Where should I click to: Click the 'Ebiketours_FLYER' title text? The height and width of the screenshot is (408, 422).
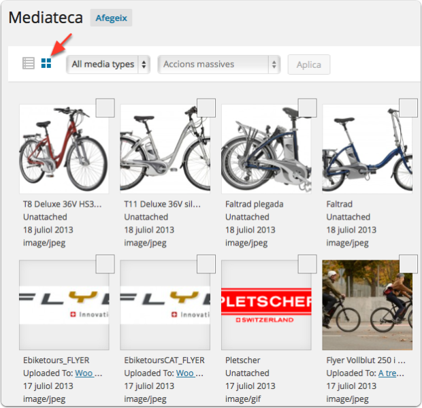tap(56, 360)
